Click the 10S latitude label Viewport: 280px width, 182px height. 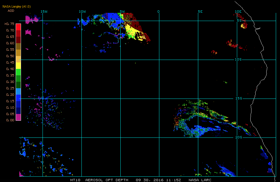click(238, 59)
